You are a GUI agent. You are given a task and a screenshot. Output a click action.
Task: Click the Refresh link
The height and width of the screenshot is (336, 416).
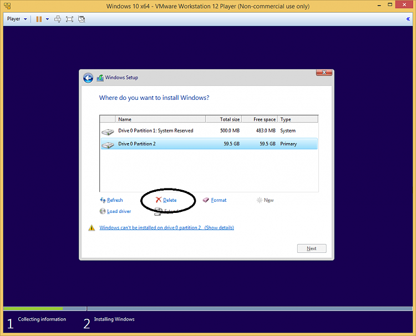115,200
